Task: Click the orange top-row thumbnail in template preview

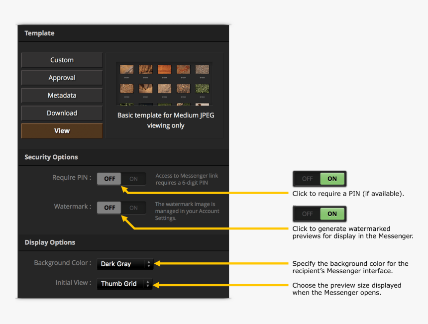Action: coord(164,70)
